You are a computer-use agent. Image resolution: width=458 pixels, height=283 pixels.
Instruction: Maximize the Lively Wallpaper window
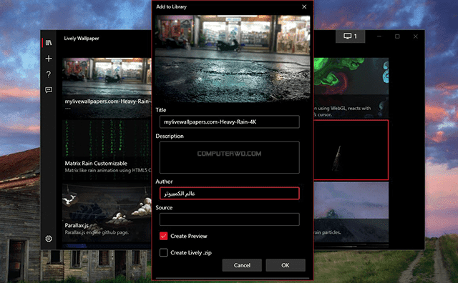(397, 36)
